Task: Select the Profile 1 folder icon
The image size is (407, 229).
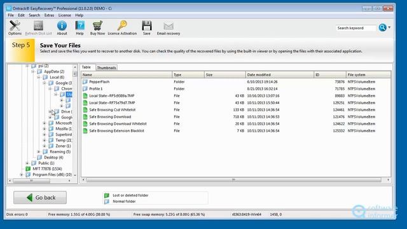Action: point(85,89)
